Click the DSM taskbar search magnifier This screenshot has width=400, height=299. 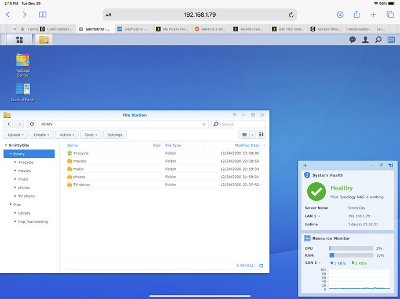(379, 40)
